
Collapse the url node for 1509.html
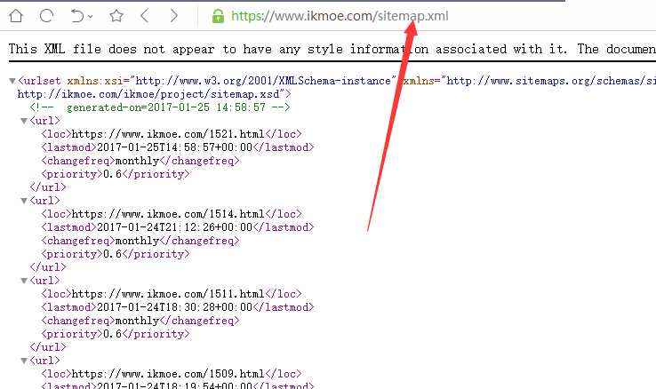coord(24,361)
